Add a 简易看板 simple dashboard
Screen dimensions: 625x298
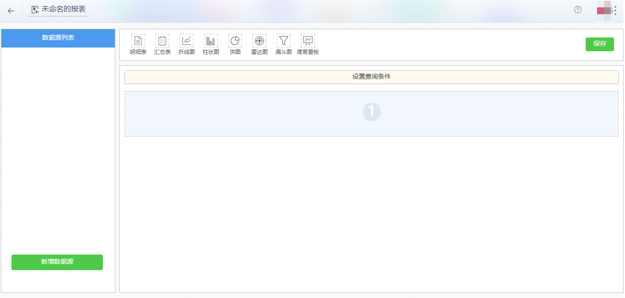307,43
